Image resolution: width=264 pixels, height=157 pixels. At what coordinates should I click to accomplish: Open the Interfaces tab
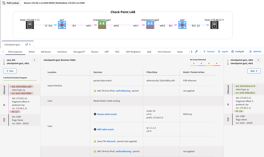pyautogui.click(x=62, y=52)
